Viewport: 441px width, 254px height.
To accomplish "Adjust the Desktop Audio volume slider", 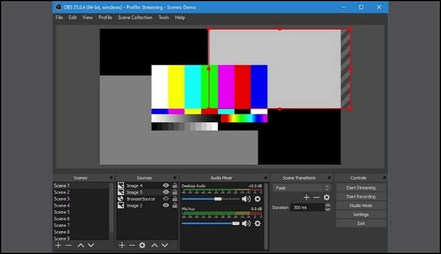I will click(218, 199).
